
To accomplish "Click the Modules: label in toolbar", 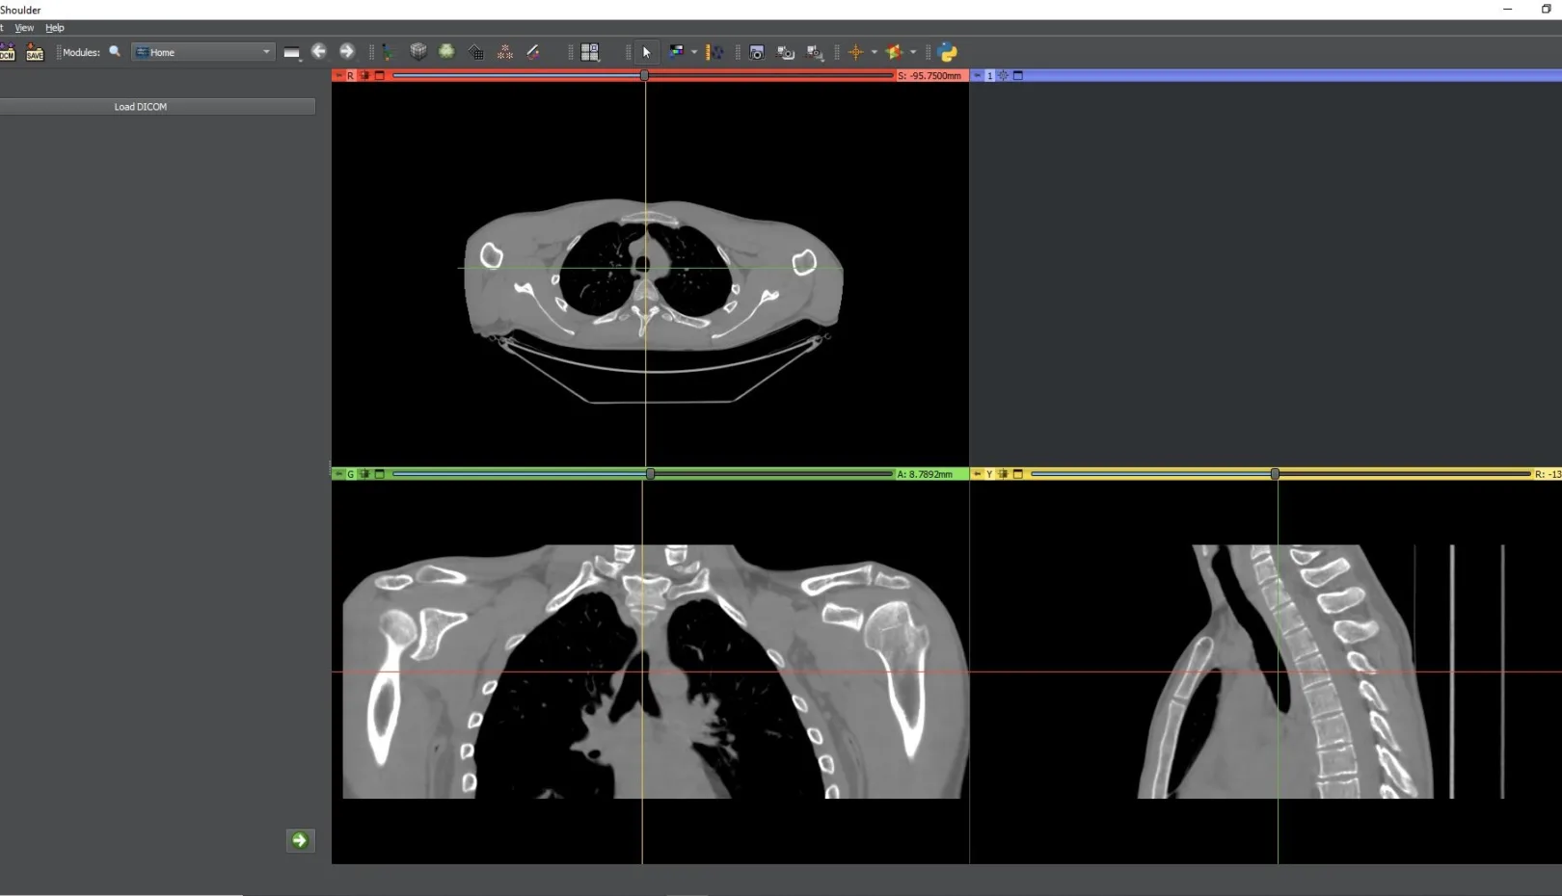I will [81, 52].
